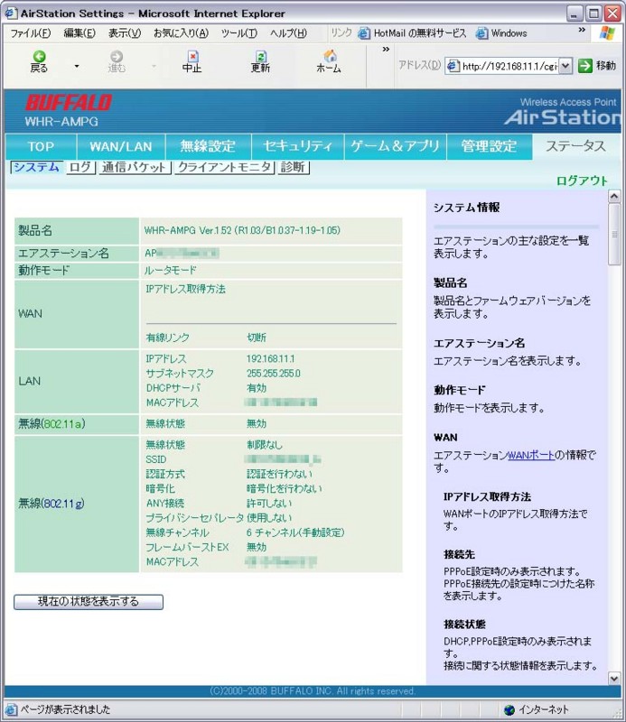Viewport: 626px width, 722px height.
Task: Switch to the 無線設定 tab
Action: point(208,146)
